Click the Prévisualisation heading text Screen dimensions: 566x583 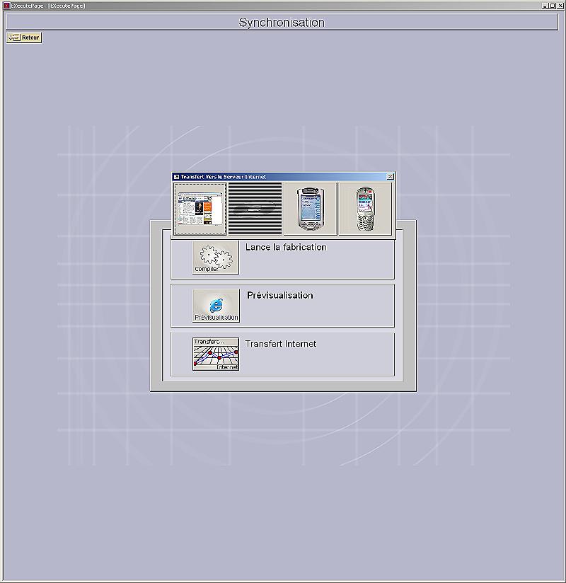coord(280,295)
